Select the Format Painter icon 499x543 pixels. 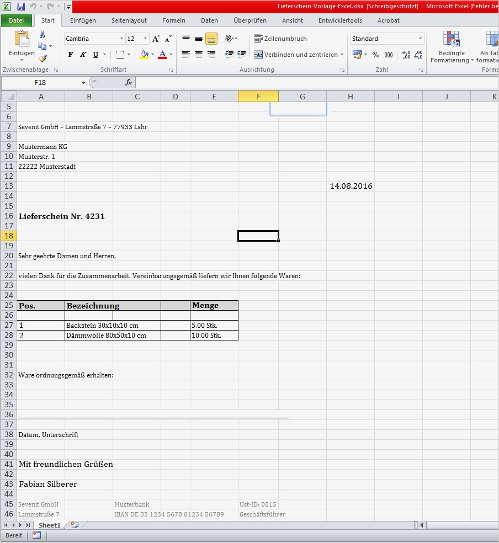[41, 58]
